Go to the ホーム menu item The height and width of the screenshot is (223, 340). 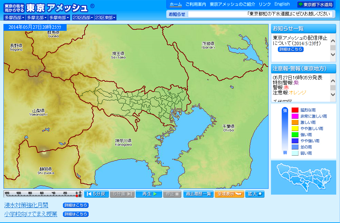176,4
